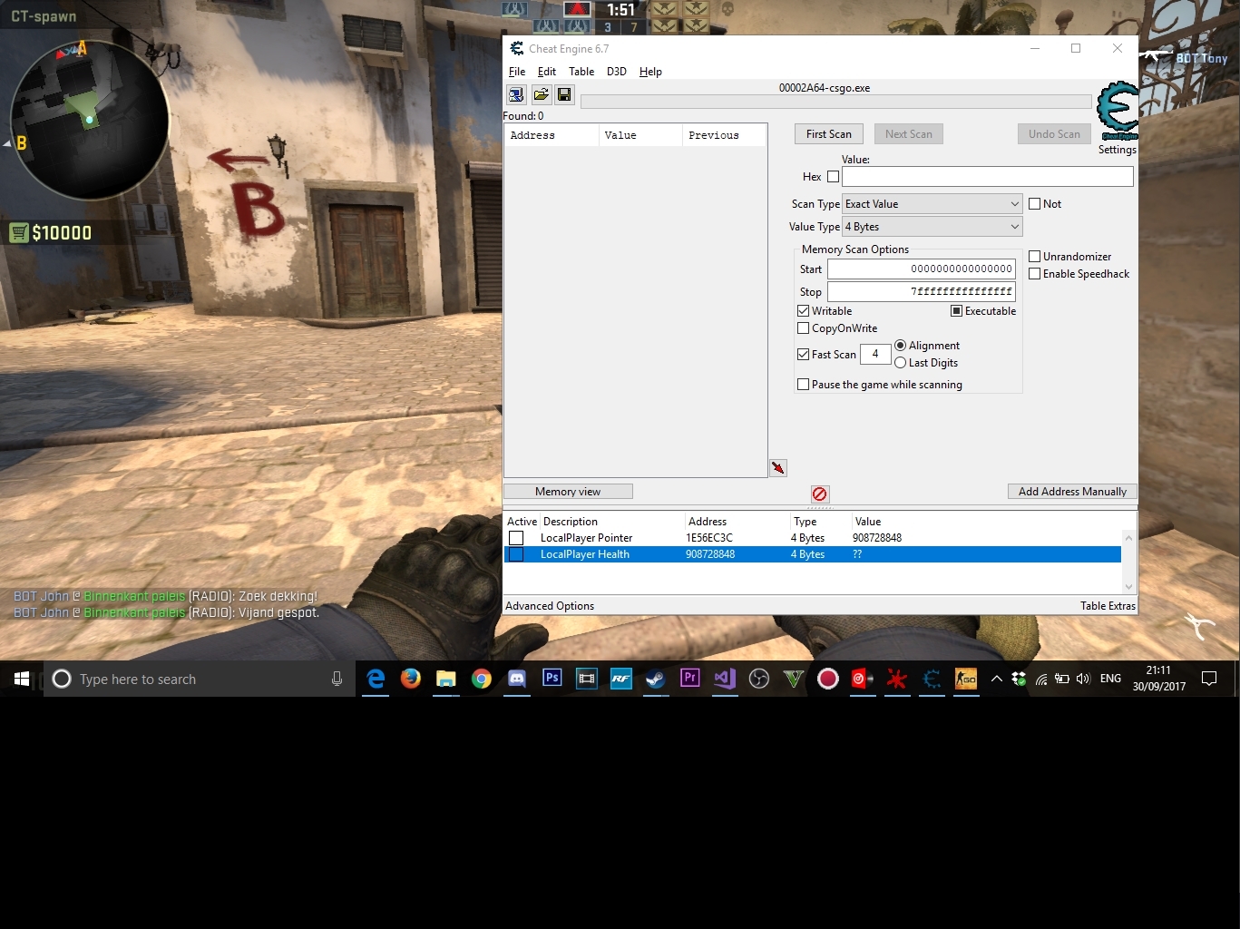1240x929 pixels.
Task: Save table using floppy disk icon
Action: (564, 94)
